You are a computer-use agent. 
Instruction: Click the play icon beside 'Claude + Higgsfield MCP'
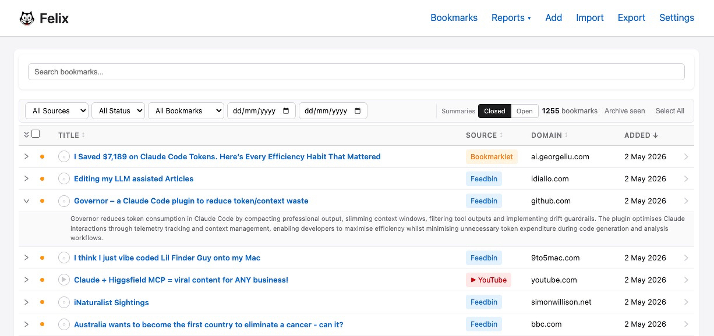click(x=64, y=280)
